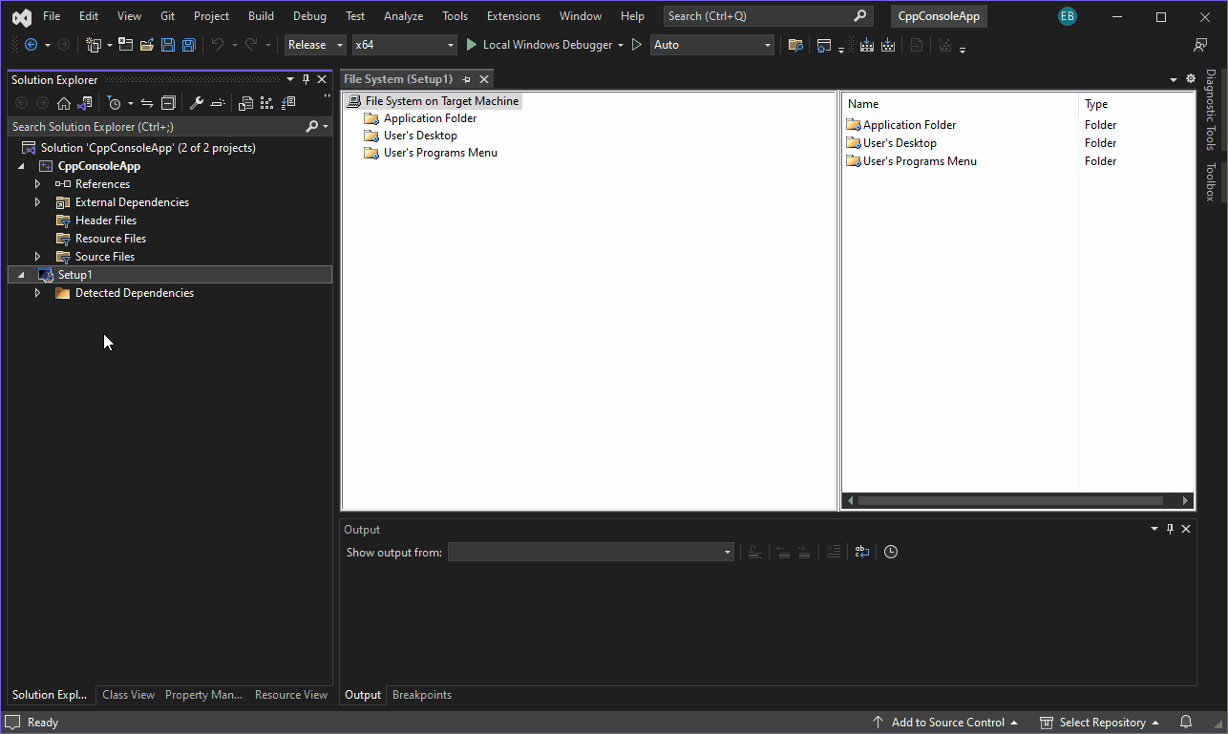Open the Extensions menu

tap(514, 16)
